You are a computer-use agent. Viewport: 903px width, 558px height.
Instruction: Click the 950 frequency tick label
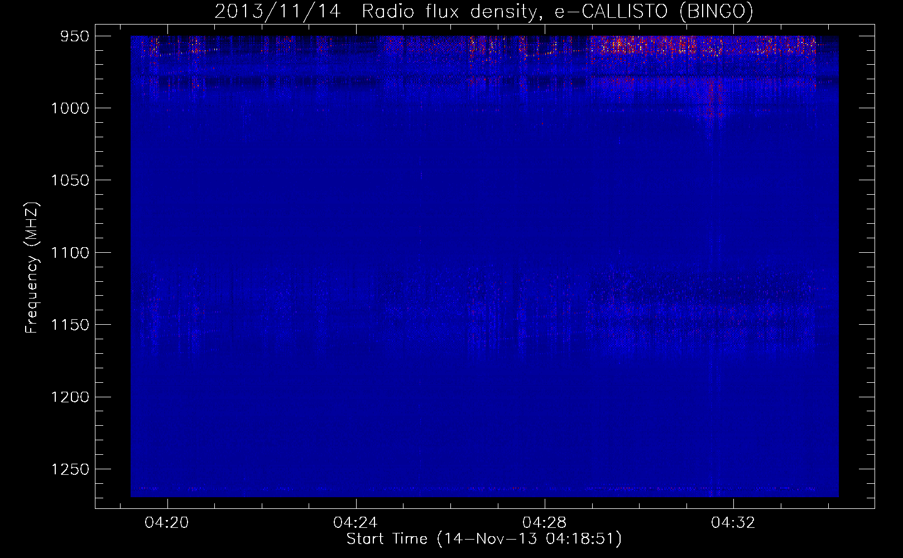[75, 36]
